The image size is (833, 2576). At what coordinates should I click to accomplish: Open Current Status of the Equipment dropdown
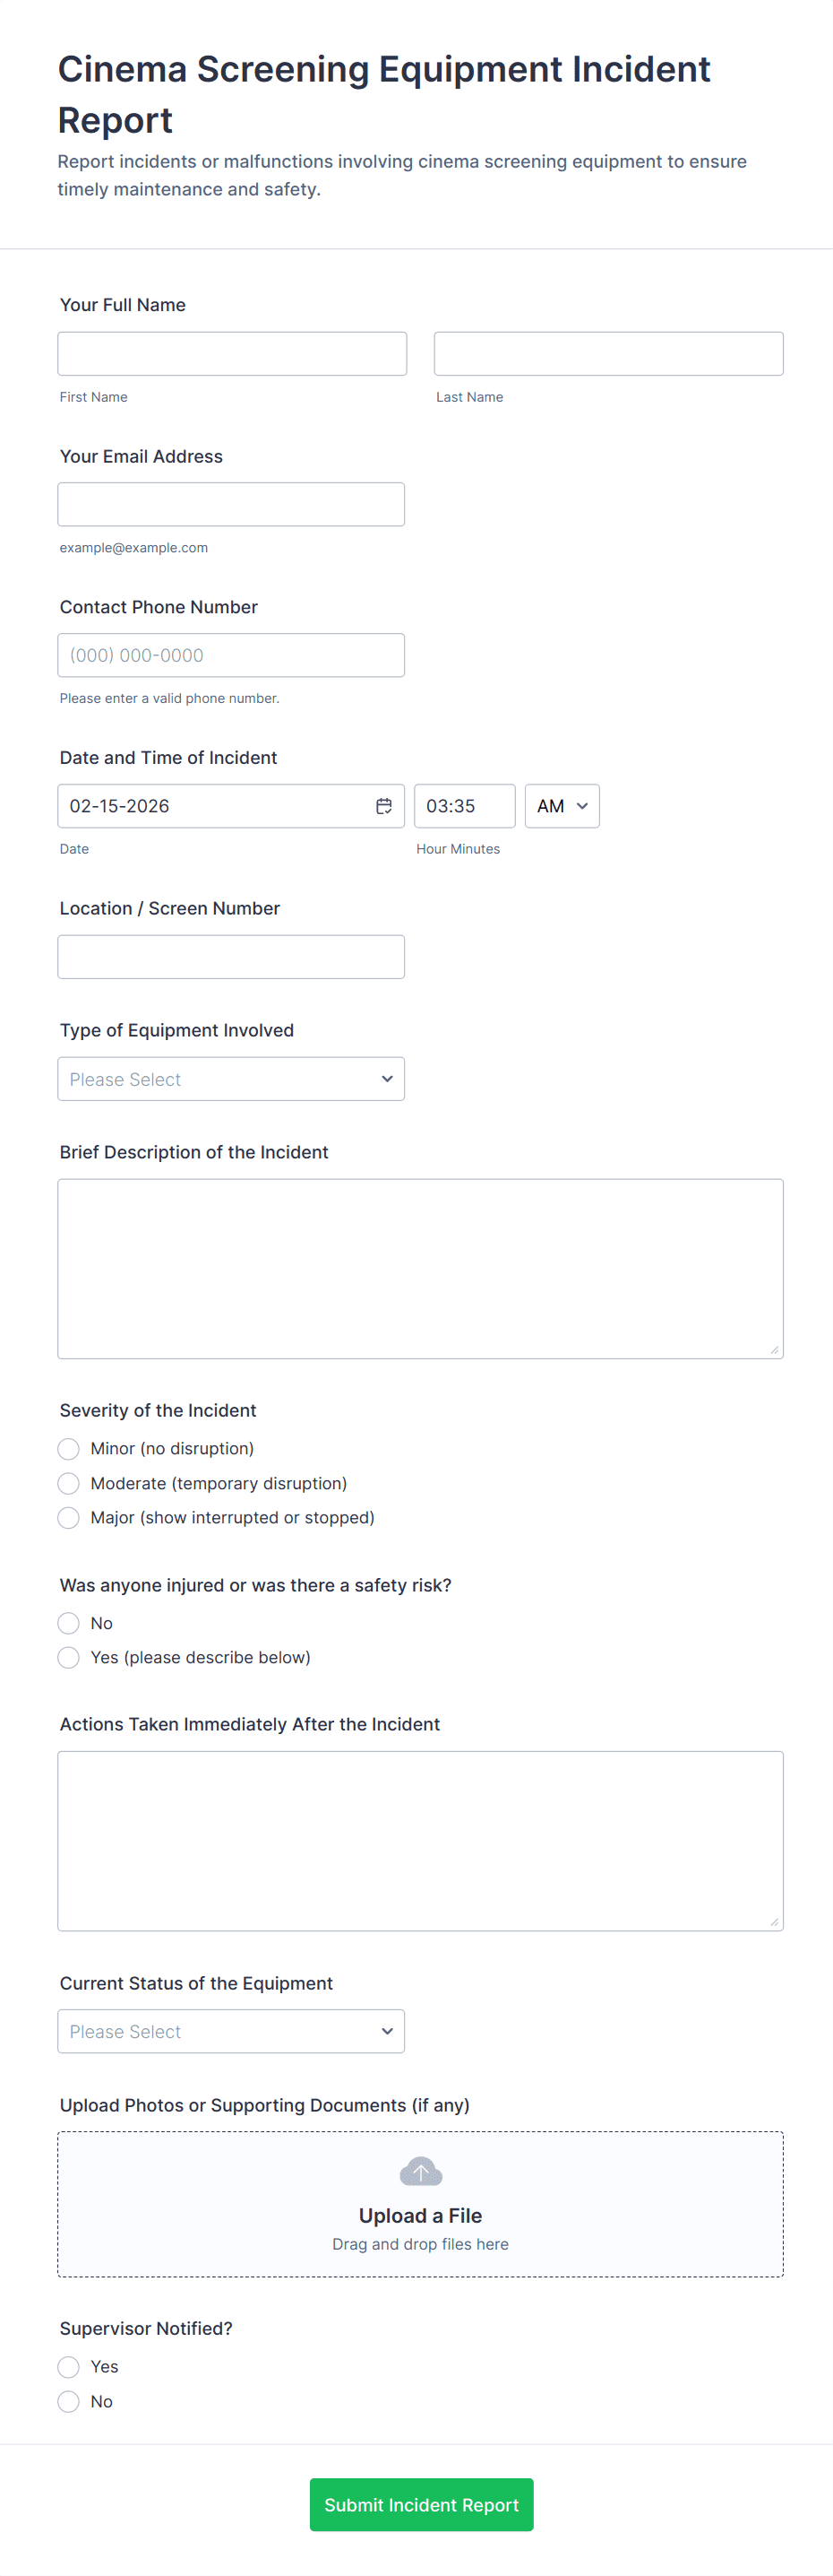pos(231,2032)
